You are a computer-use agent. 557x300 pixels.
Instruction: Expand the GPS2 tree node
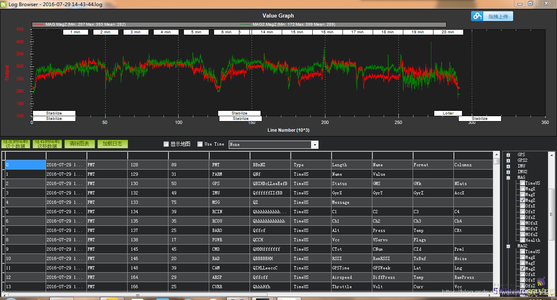point(508,161)
